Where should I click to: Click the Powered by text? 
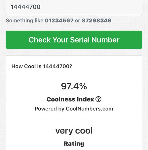click(50, 109)
